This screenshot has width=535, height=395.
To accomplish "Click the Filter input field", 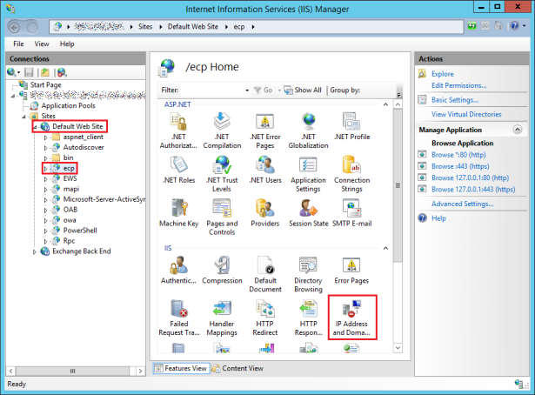I will (x=212, y=90).
